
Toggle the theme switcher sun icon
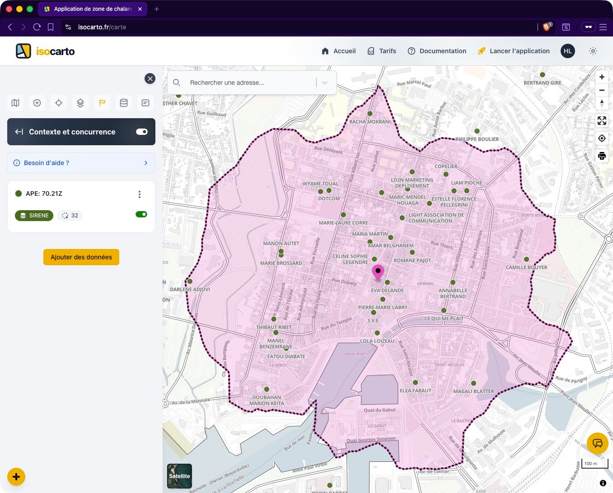(593, 51)
